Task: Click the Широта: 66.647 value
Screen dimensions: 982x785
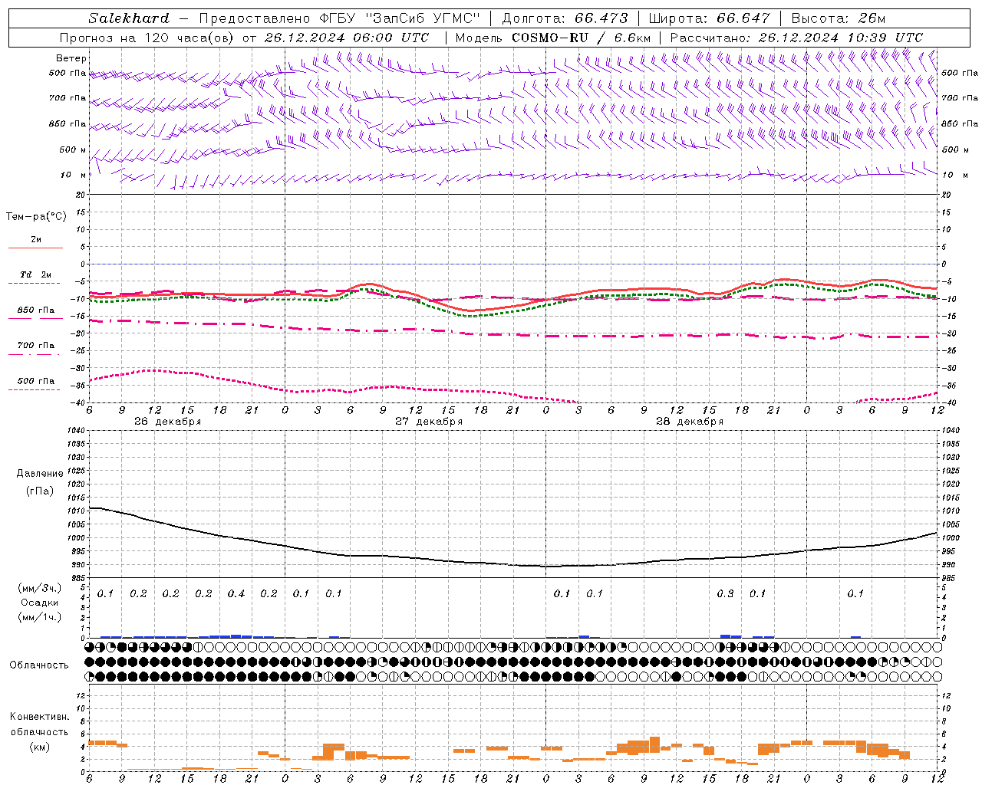Action: tap(709, 18)
